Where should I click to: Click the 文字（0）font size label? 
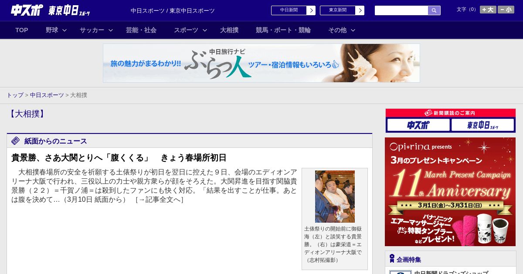(467, 10)
